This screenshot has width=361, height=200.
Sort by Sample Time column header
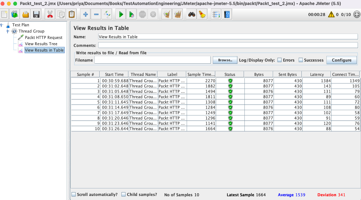coord(201,75)
